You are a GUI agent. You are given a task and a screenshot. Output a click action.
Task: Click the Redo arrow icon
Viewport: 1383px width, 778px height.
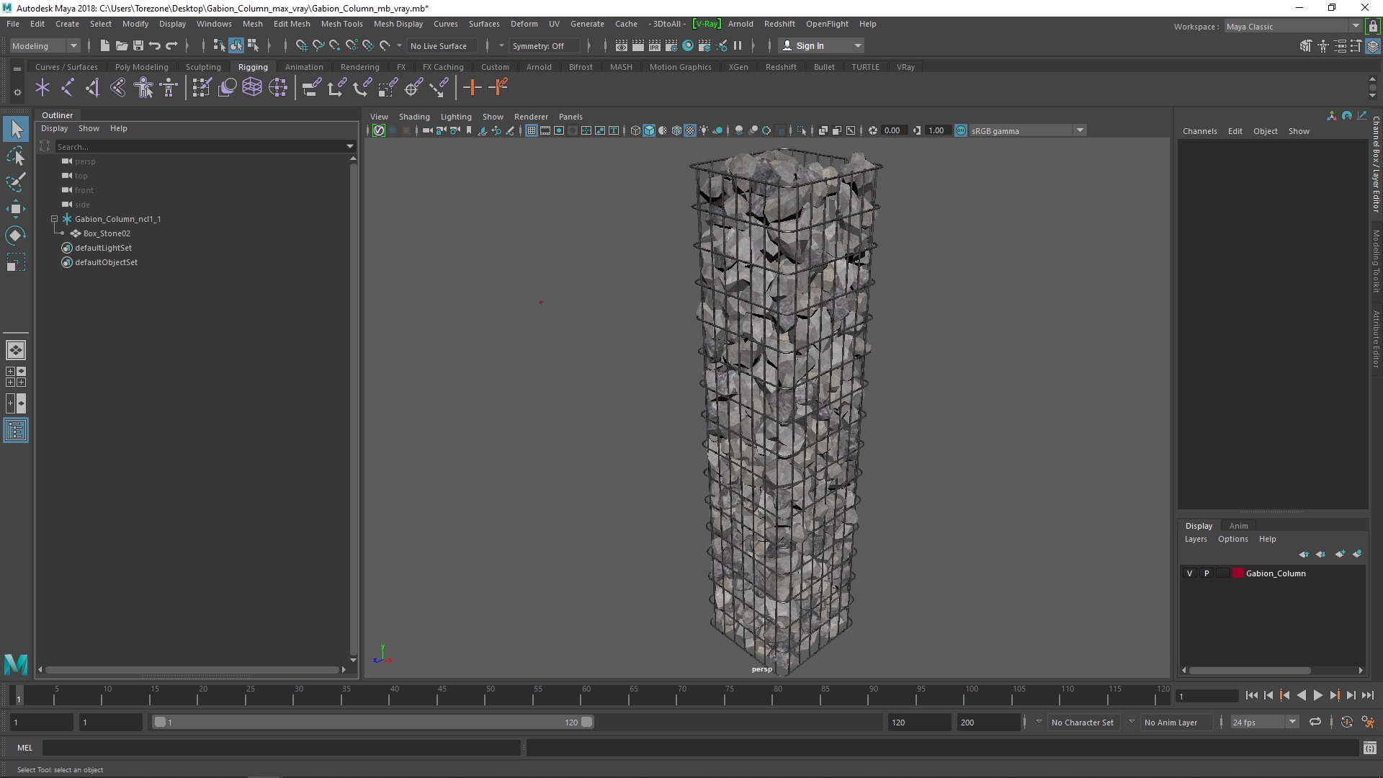(x=171, y=45)
